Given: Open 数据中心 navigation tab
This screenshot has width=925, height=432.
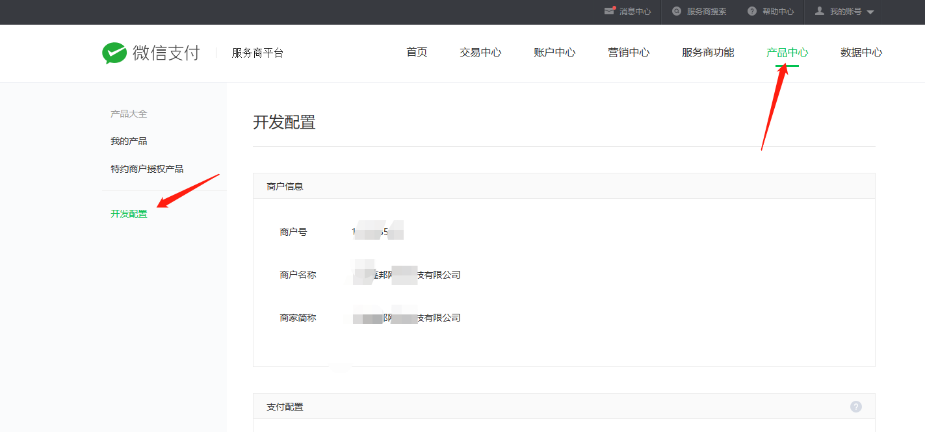Looking at the screenshot, I should click(861, 53).
